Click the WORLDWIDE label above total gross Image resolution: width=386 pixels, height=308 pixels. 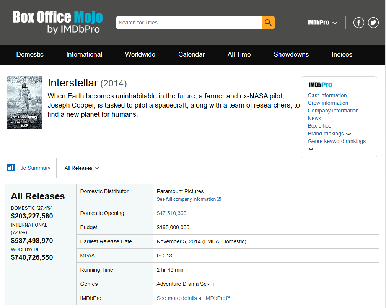click(25, 249)
